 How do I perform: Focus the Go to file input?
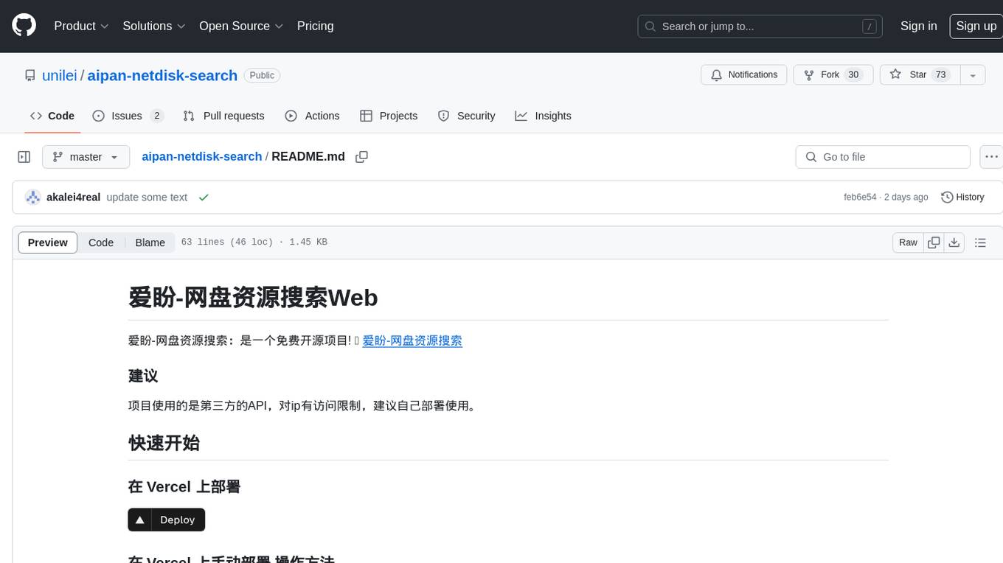click(883, 157)
